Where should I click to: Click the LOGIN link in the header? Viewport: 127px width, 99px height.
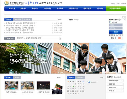click(x=118, y=4)
